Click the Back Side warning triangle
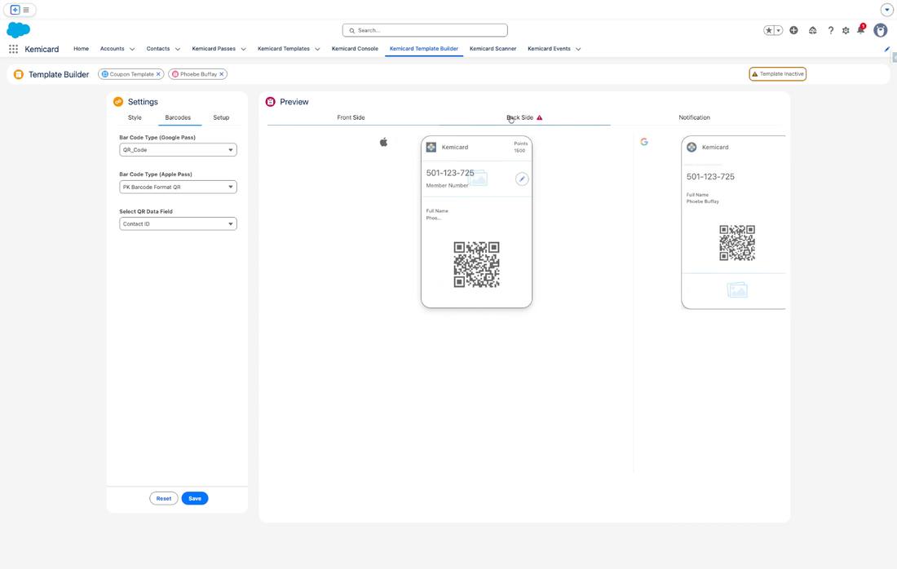The height and width of the screenshot is (569, 897). 540,118
